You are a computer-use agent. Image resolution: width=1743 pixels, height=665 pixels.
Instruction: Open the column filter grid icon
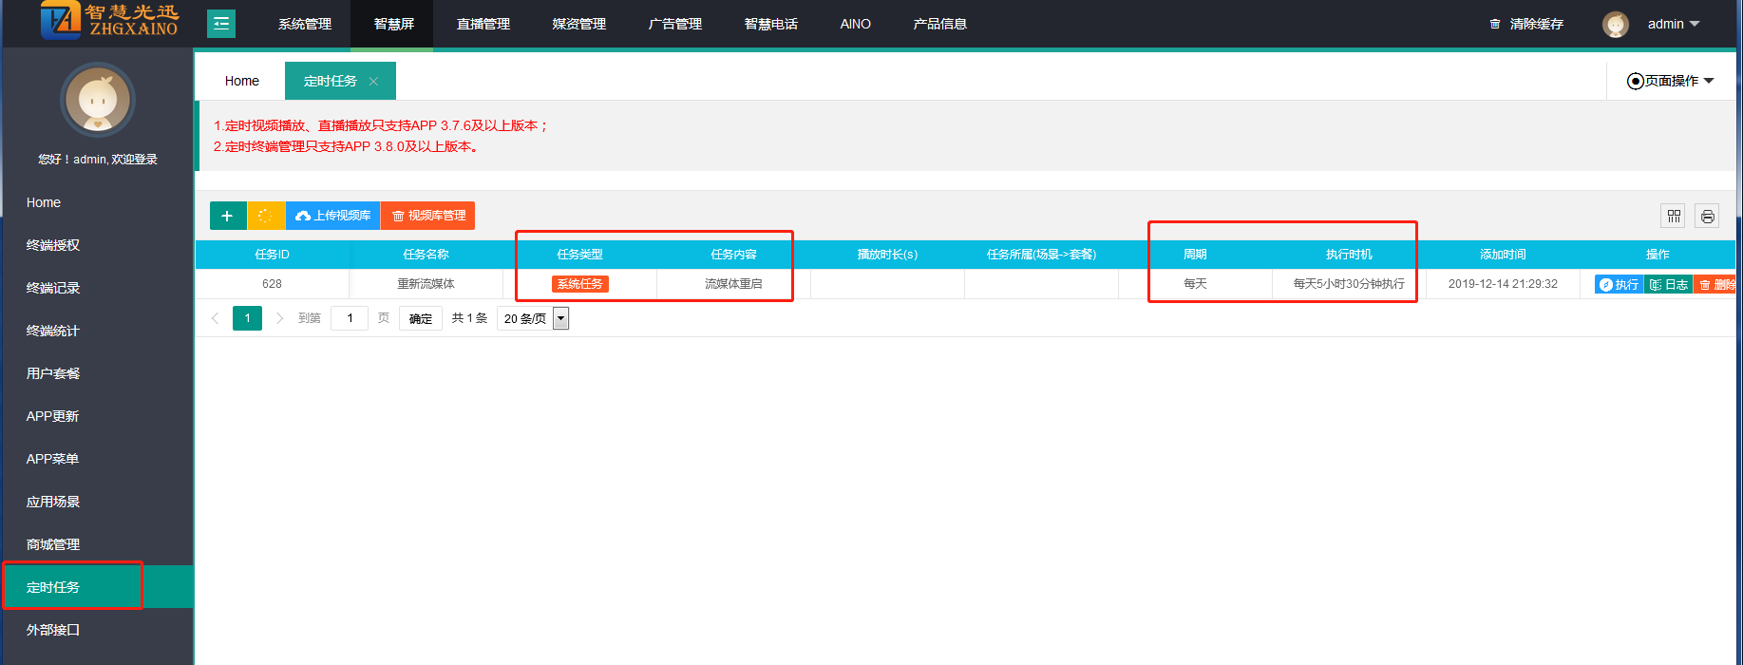pyautogui.click(x=1674, y=217)
